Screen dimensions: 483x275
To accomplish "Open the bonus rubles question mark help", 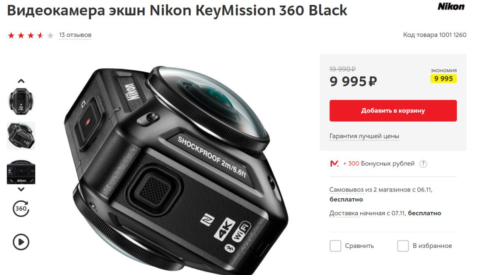I will (x=423, y=164).
